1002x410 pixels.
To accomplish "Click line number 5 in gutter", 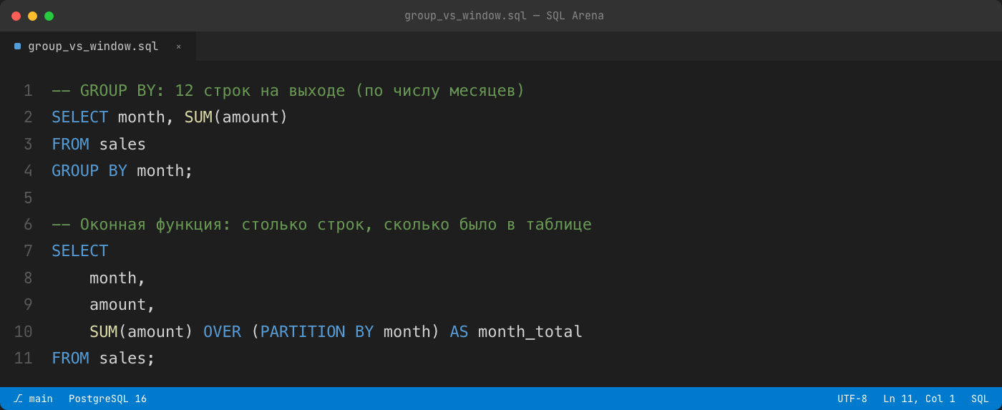I will [28, 197].
